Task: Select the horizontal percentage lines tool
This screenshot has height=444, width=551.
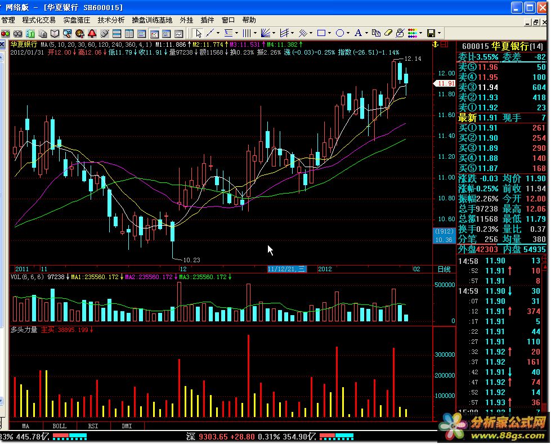Action: tap(229, 33)
